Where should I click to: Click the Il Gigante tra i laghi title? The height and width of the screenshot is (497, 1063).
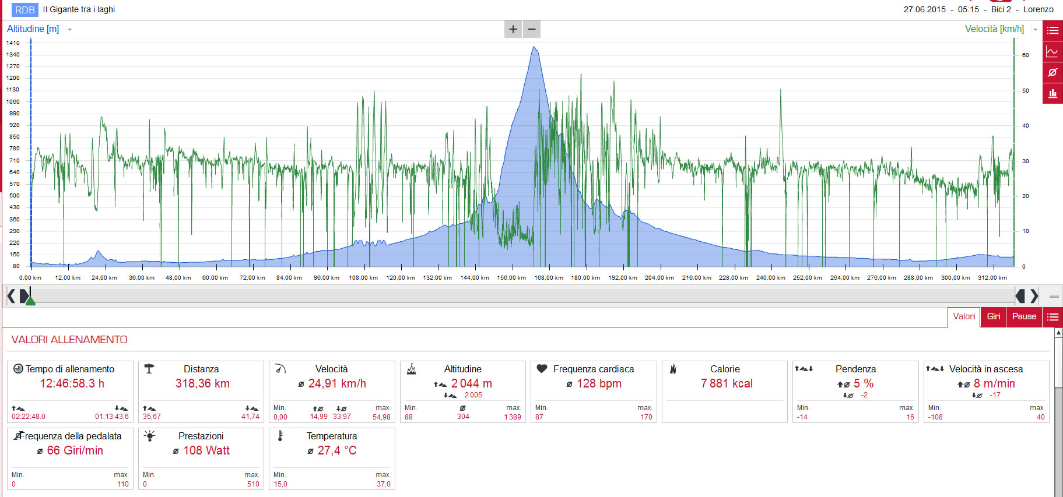pos(79,9)
